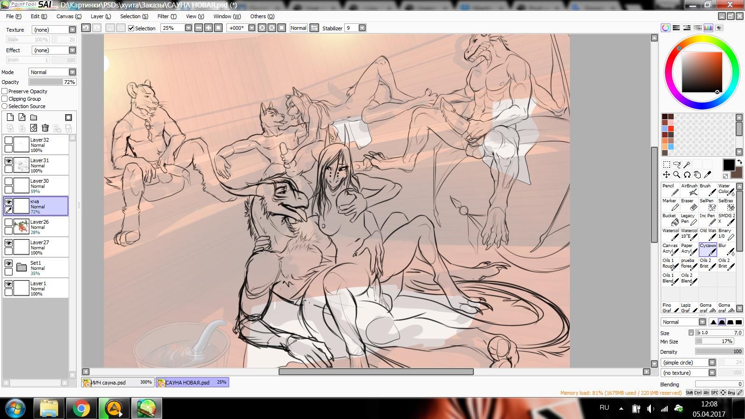Open the (no texture) brush dropdown
745x419 pixels.
712,373
